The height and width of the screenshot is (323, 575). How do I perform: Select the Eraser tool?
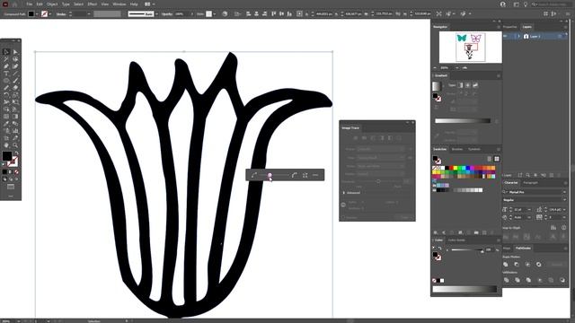[x=15, y=88]
